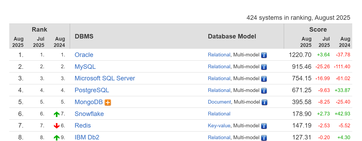Open the Oracle DBMS link
362x141 pixels.
coord(84,55)
